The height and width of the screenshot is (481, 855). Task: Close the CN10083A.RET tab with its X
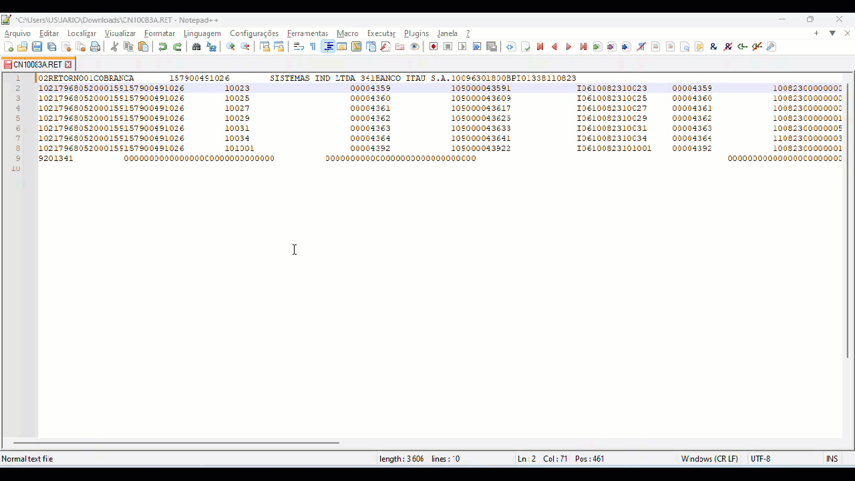click(x=68, y=65)
